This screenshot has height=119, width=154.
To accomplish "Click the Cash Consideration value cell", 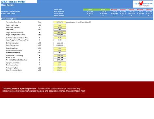I will point(60,43).
